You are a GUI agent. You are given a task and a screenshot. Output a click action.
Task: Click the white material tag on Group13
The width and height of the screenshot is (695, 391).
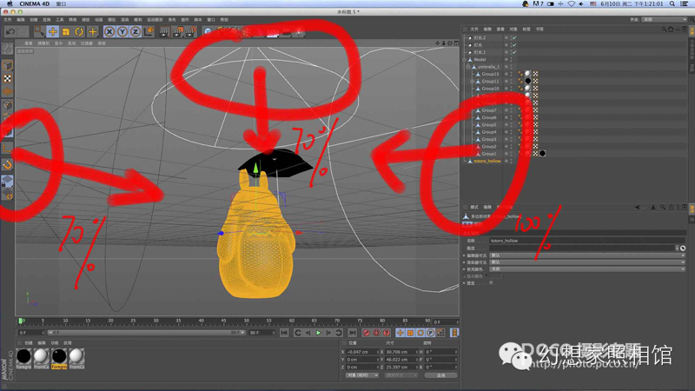pos(528,74)
